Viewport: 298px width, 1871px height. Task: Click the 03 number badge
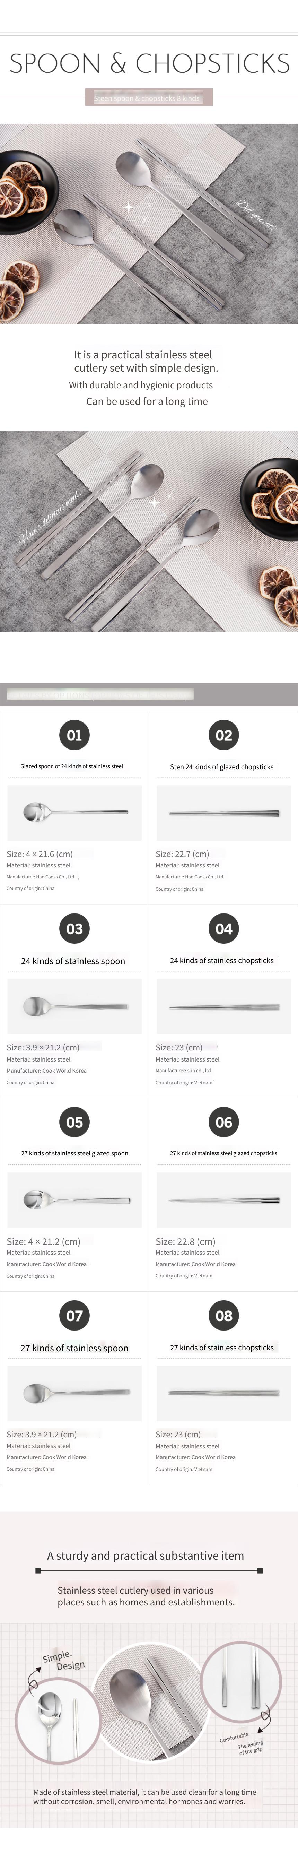(x=74, y=929)
